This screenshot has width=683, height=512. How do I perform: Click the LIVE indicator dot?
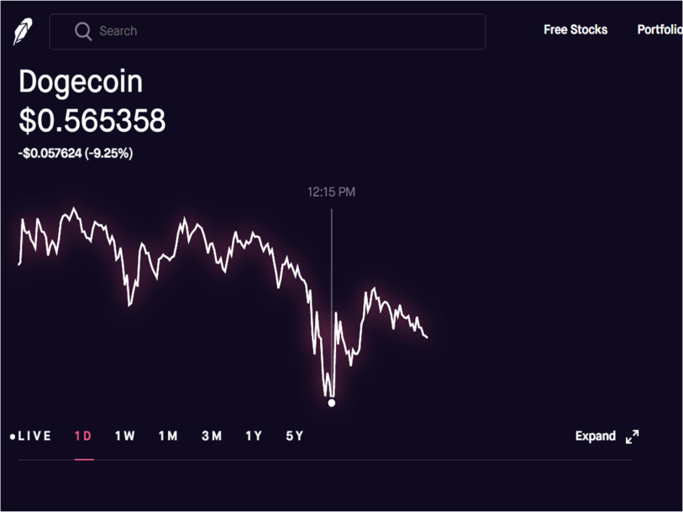click(13, 436)
